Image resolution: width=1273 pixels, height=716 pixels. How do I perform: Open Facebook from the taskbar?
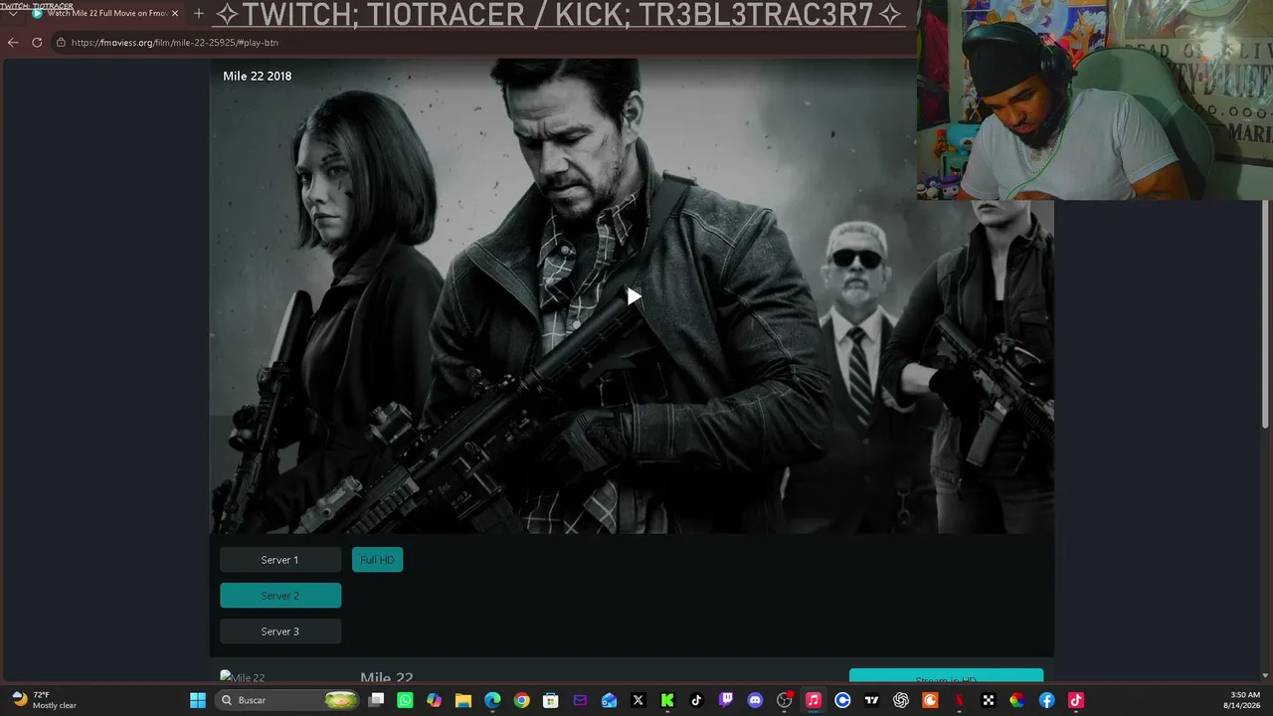tap(1046, 700)
